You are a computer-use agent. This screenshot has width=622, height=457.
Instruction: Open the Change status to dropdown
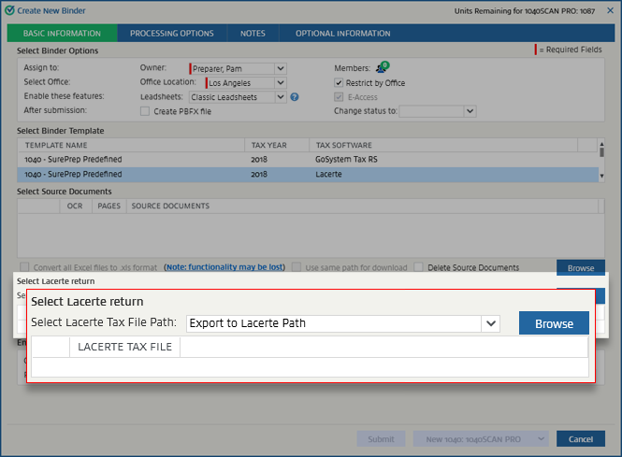(x=470, y=111)
